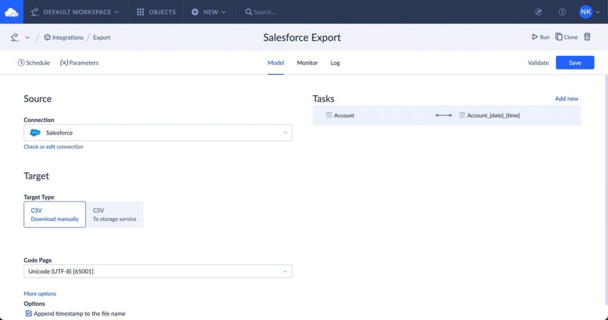
Task: Click the Salesforce Export title
Action: click(x=302, y=37)
